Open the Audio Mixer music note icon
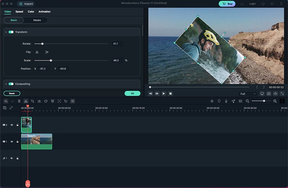 pos(233,101)
